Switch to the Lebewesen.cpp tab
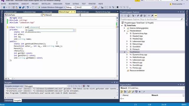The height and width of the screenshot is (106, 189). click(x=11, y=12)
